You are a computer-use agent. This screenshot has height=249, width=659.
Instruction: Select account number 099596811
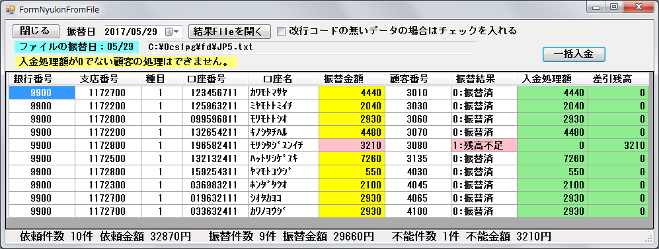point(215,119)
